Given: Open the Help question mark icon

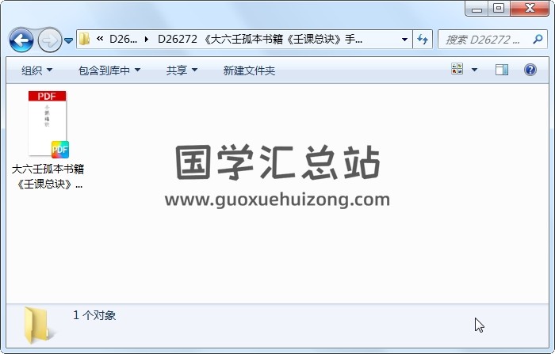Looking at the screenshot, I should click(x=530, y=70).
